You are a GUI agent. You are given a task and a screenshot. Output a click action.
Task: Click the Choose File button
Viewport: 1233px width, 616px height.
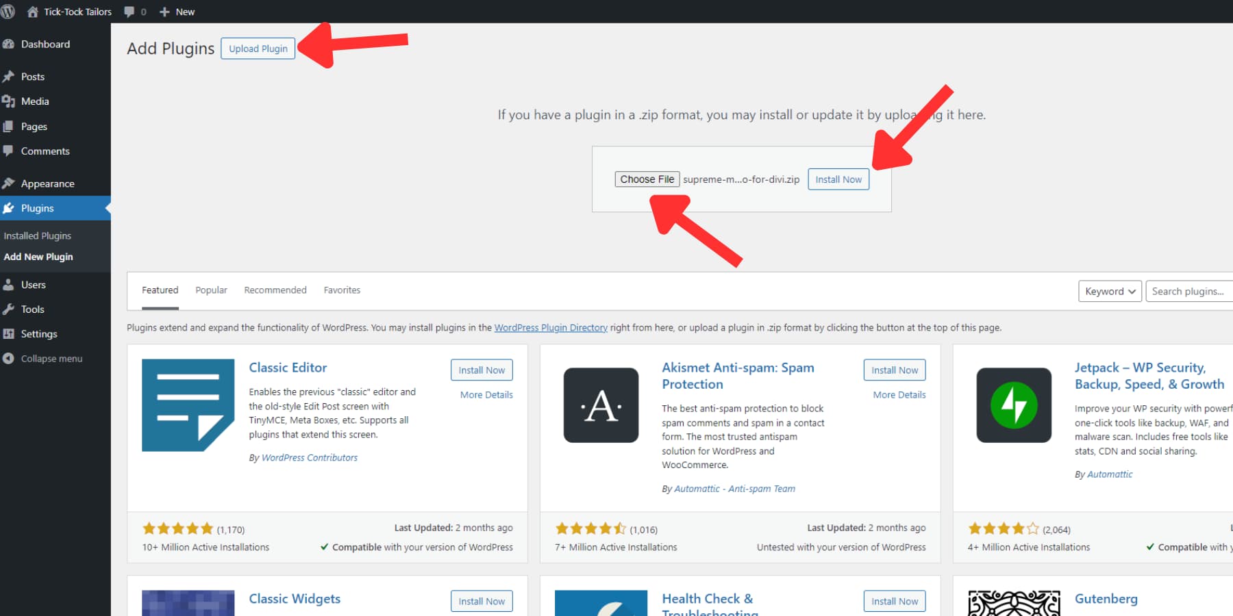tap(647, 179)
